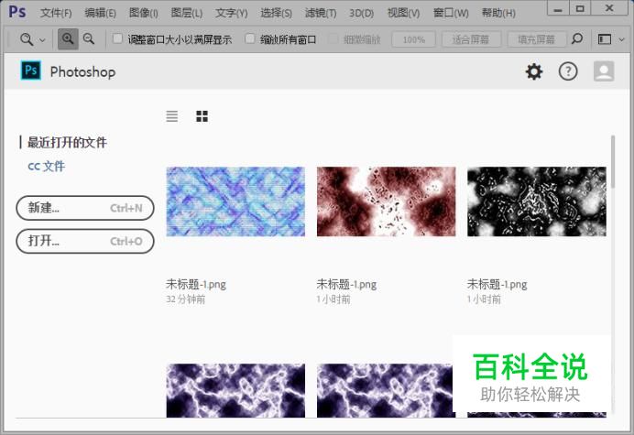Open the 编辑(E) menu
The width and height of the screenshot is (634, 435).
(100, 13)
